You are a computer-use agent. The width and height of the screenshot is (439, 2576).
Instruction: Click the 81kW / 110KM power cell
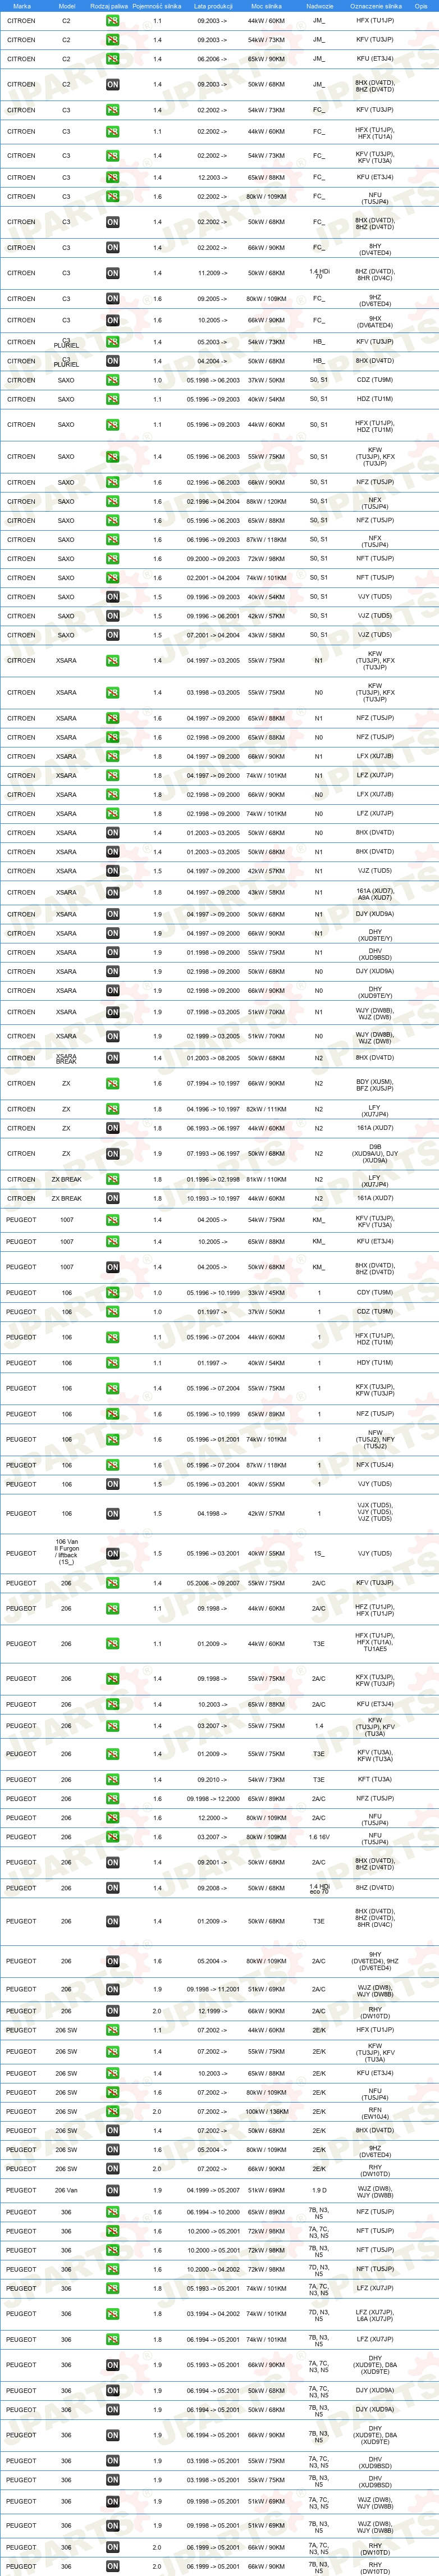coord(266,1180)
